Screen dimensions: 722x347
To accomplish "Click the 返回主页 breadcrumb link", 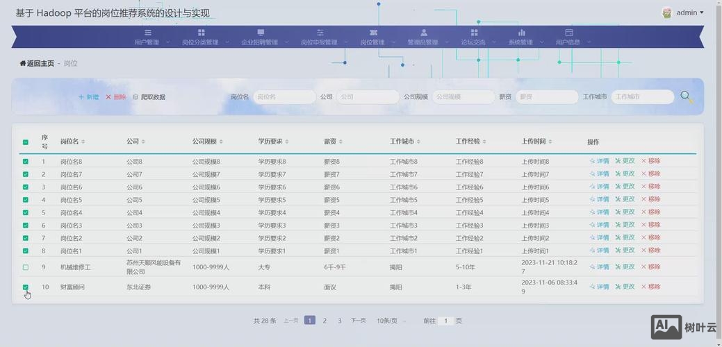I will pos(37,63).
